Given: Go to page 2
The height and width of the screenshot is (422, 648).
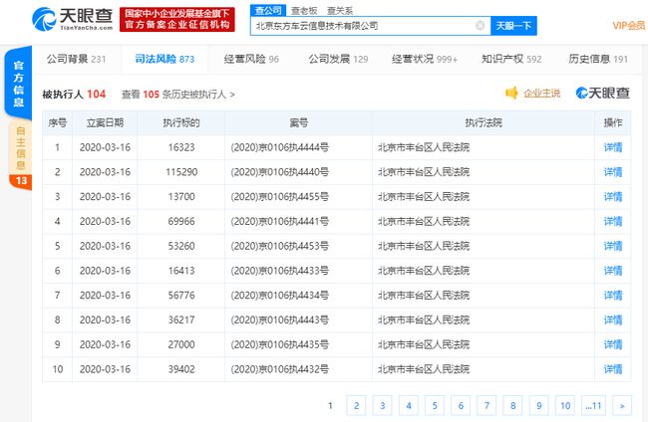Looking at the screenshot, I should 356,405.
